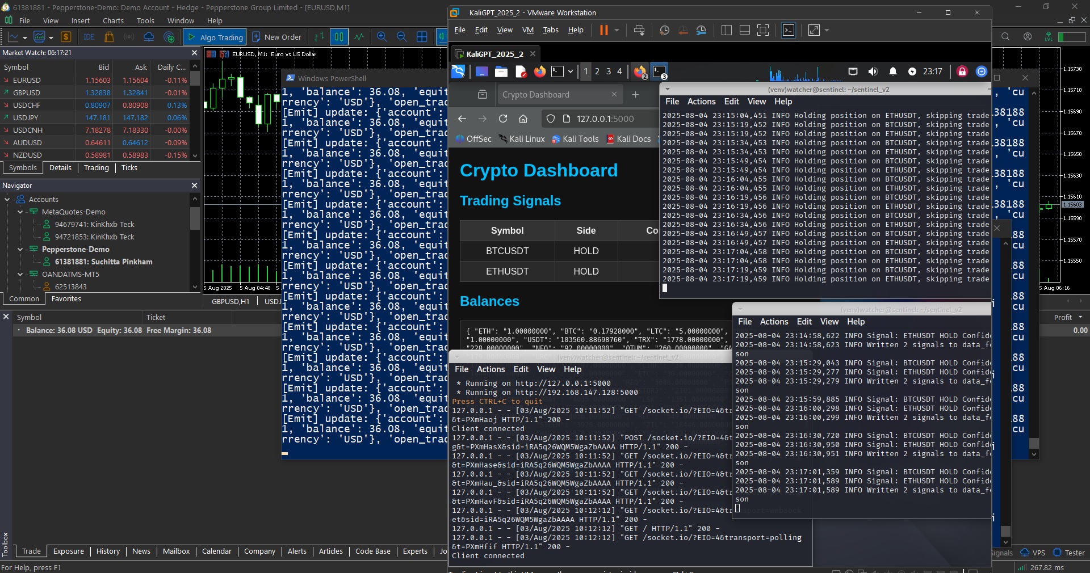Screen dimensions: 1090x573
Task: Open the History tab in Toolbox
Action: point(108,551)
